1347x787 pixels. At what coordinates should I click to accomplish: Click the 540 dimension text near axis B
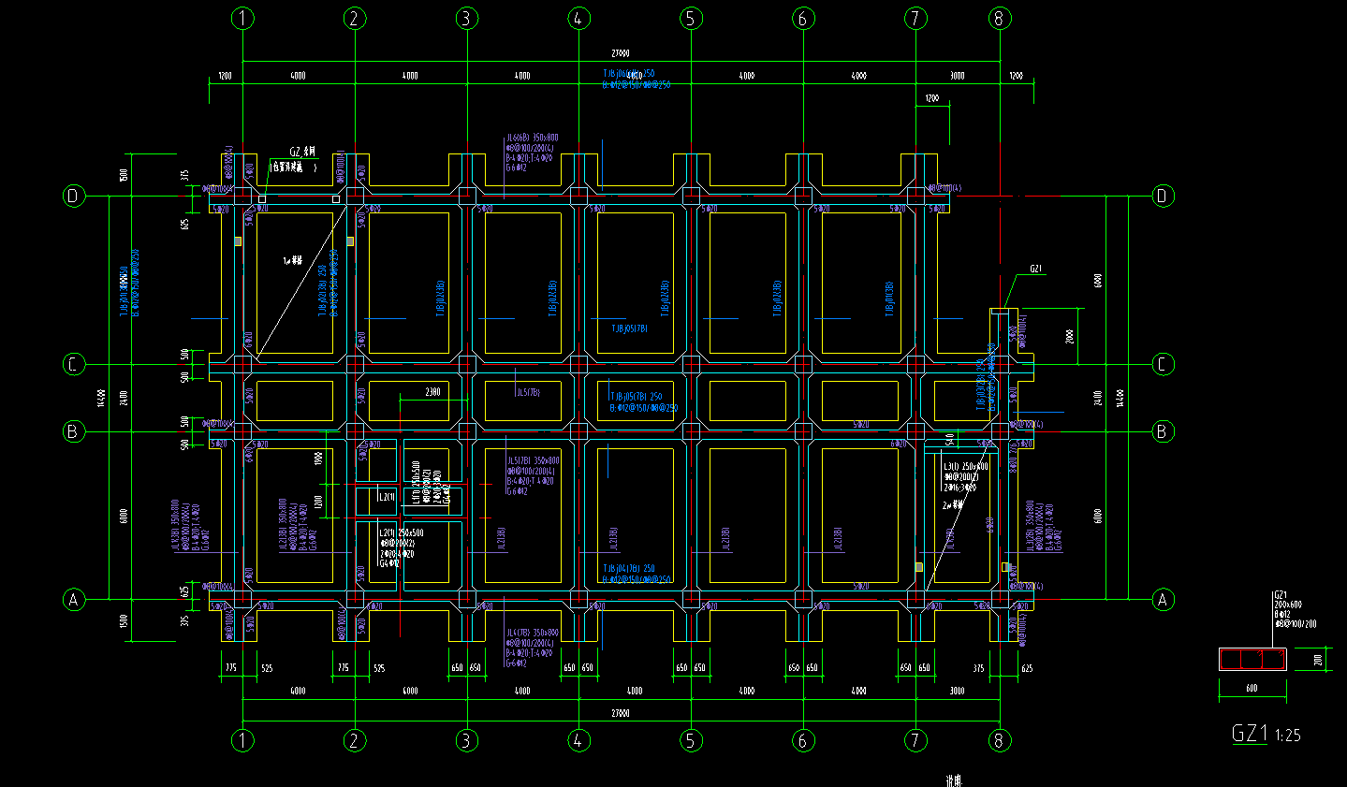click(949, 438)
